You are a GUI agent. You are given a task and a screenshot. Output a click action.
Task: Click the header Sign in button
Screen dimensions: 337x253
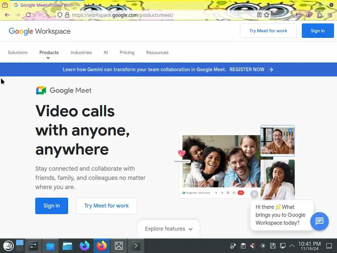318,31
